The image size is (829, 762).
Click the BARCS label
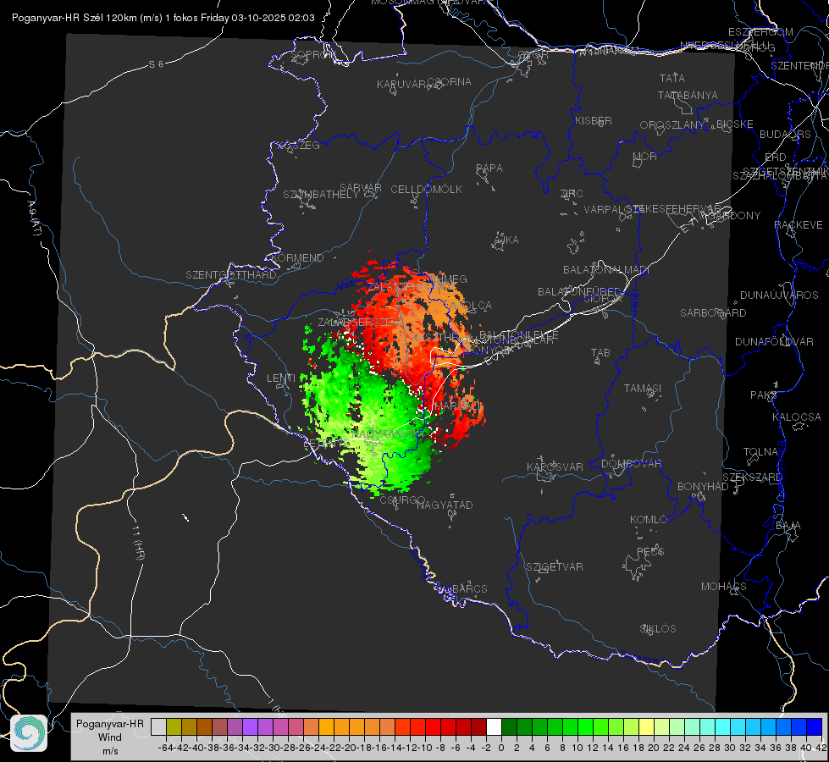click(x=469, y=588)
